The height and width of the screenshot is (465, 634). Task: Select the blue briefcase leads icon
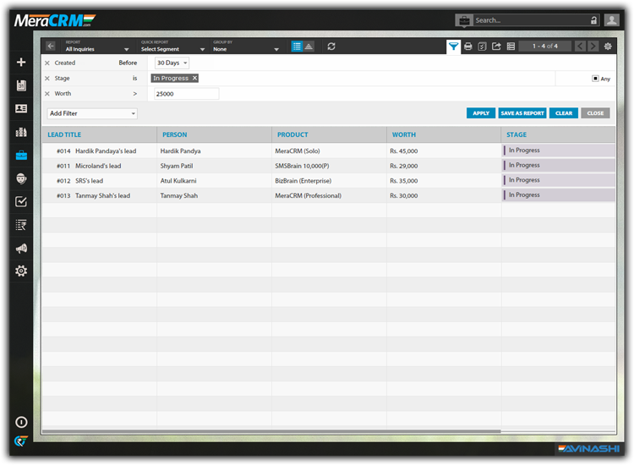tap(21, 156)
